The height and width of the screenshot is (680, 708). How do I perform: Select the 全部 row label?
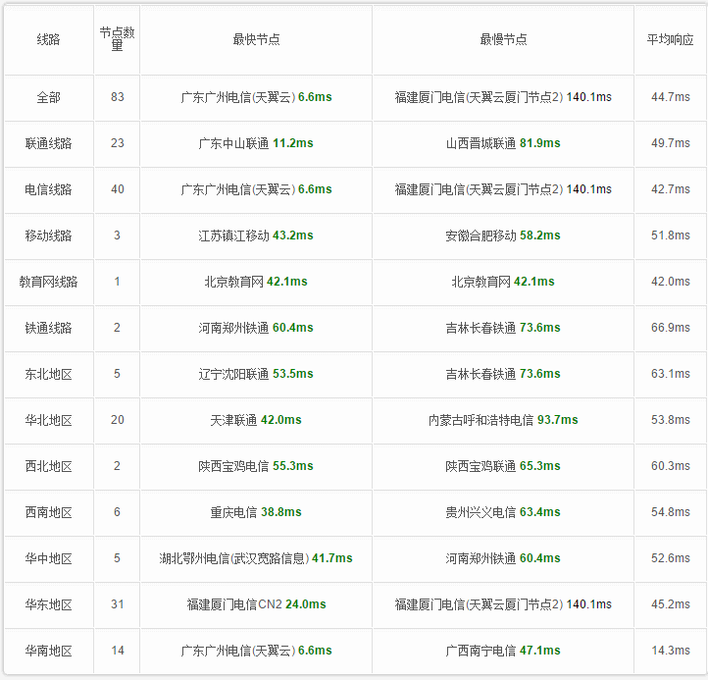point(48,97)
